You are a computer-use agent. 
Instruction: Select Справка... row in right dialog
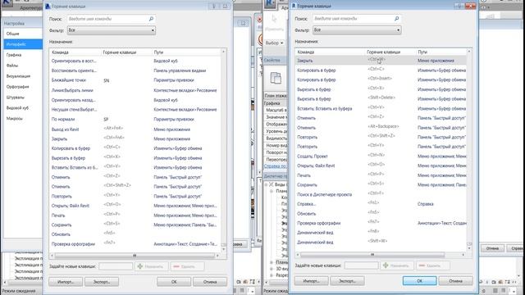click(381, 204)
